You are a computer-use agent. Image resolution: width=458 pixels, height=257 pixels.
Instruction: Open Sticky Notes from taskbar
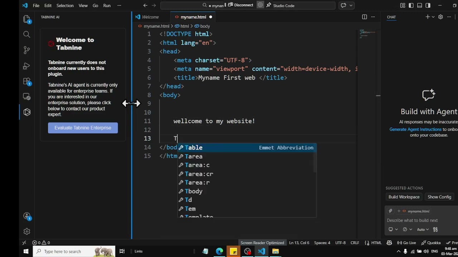233,251
